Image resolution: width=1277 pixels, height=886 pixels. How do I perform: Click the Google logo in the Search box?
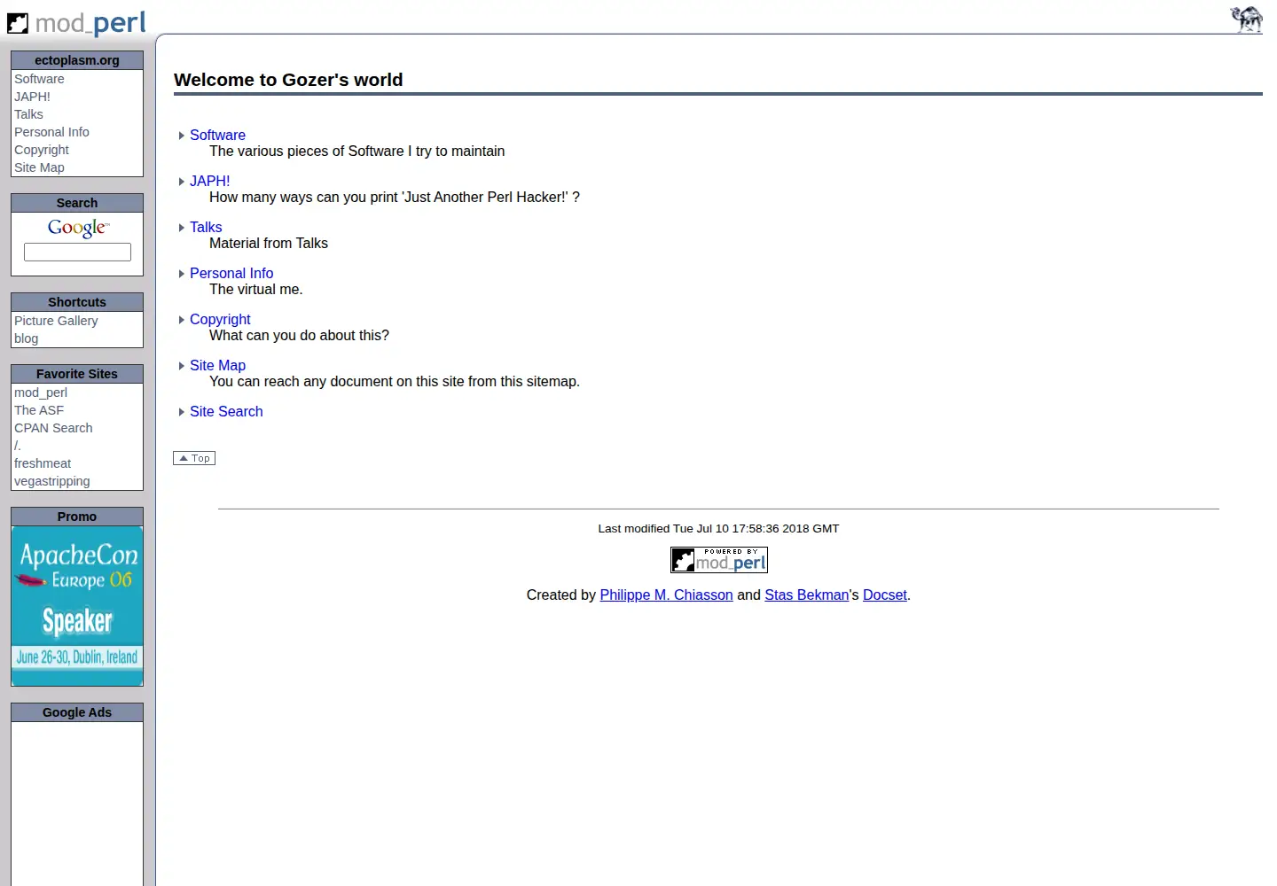(78, 229)
